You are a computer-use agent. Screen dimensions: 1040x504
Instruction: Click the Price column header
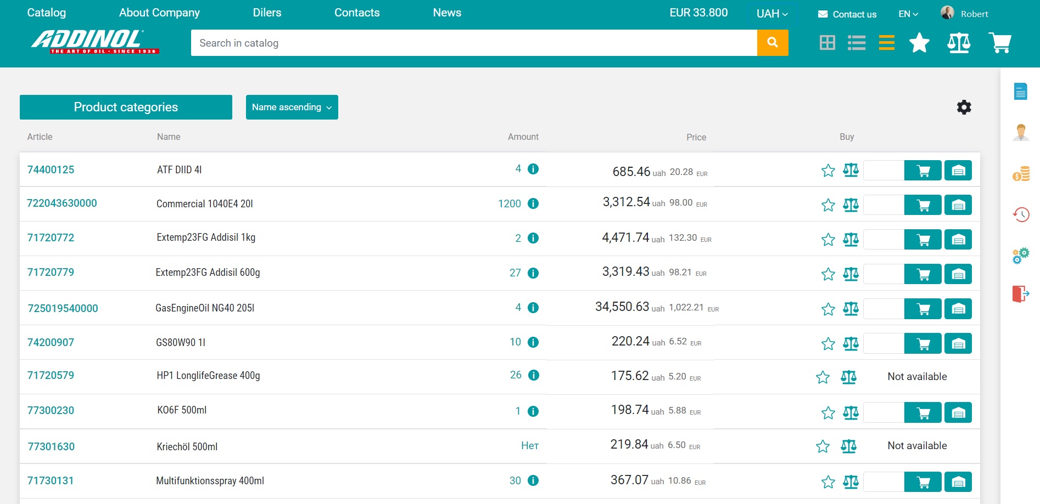point(696,138)
